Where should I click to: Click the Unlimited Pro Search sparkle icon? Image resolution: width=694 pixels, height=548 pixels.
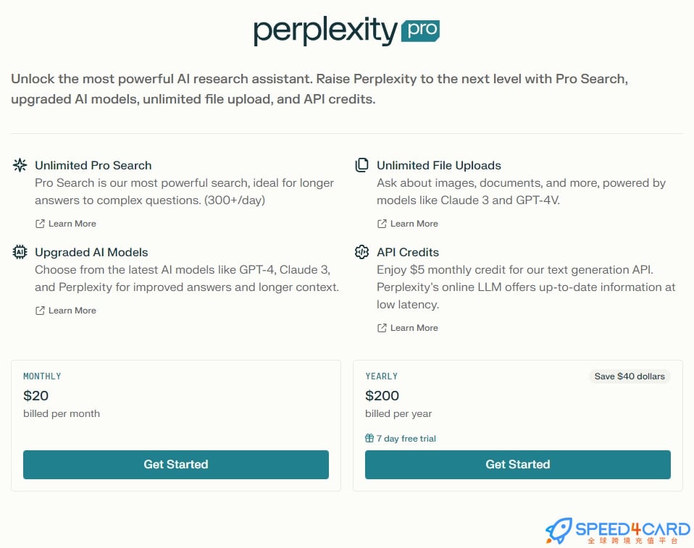20,165
